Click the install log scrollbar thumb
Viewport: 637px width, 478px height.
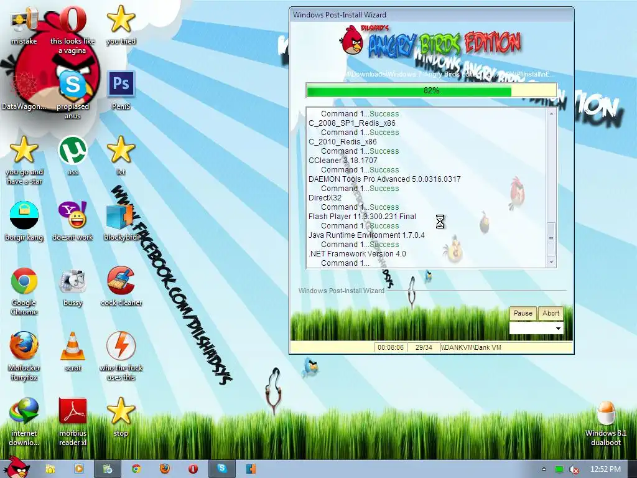click(x=551, y=239)
